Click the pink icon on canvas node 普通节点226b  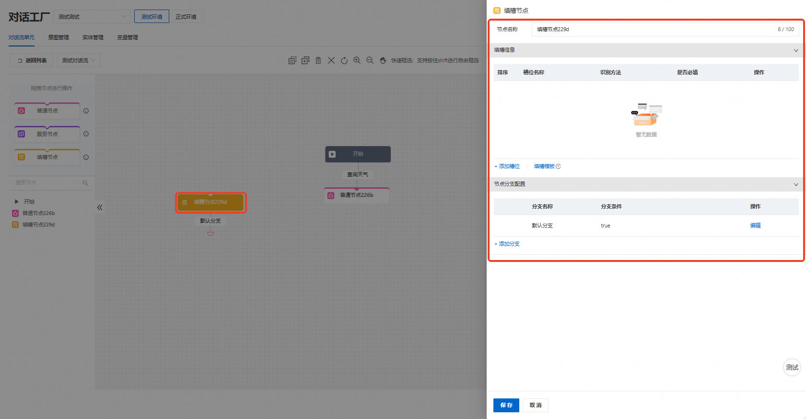click(331, 195)
